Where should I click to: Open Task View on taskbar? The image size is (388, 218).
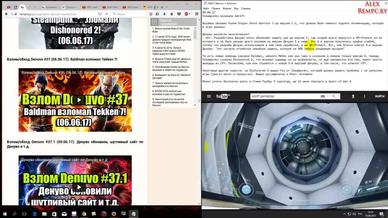pyautogui.click(x=24, y=214)
